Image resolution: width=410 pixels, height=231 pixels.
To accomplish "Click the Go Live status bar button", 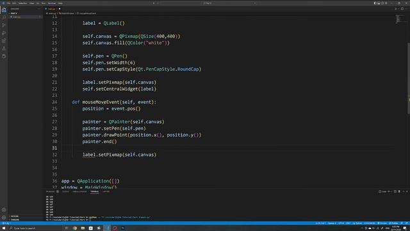I will pyautogui.click(x=382, y=223).
